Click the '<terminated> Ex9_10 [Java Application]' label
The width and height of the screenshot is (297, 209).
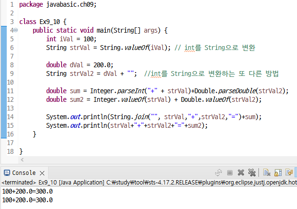pos(53,183)
